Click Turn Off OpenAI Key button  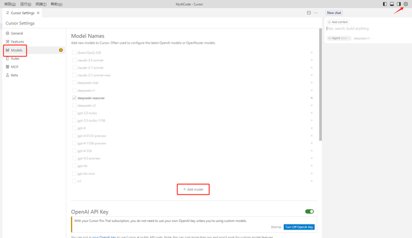(x=299, y=227)
